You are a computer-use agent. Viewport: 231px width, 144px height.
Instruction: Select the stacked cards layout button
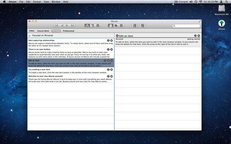click(116, 26)
